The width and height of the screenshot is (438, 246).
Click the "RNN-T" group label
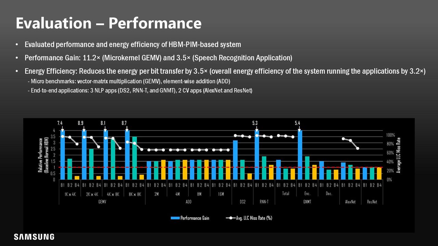(264, 202)
